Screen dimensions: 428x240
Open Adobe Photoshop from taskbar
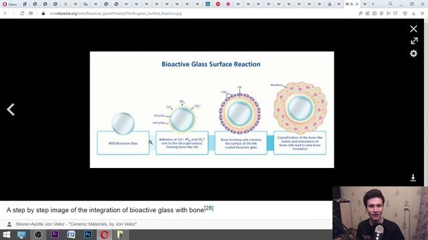point(88,235)
